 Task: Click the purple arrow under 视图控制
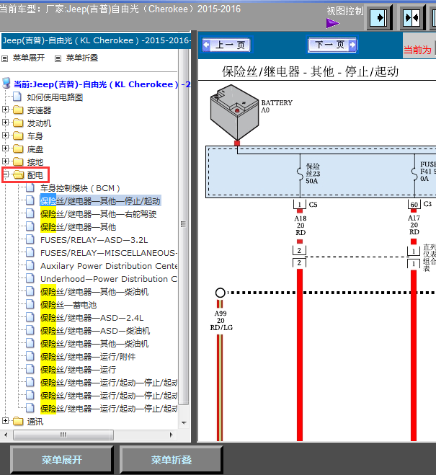tap(333, 23)
